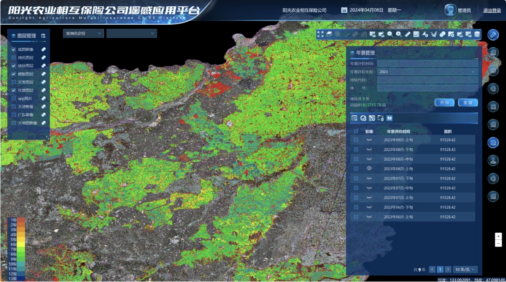The width and height of the screenshot is (506, 282).
Task: Open the database stack icon in toolbar
Action: click(x=477, y=34)
